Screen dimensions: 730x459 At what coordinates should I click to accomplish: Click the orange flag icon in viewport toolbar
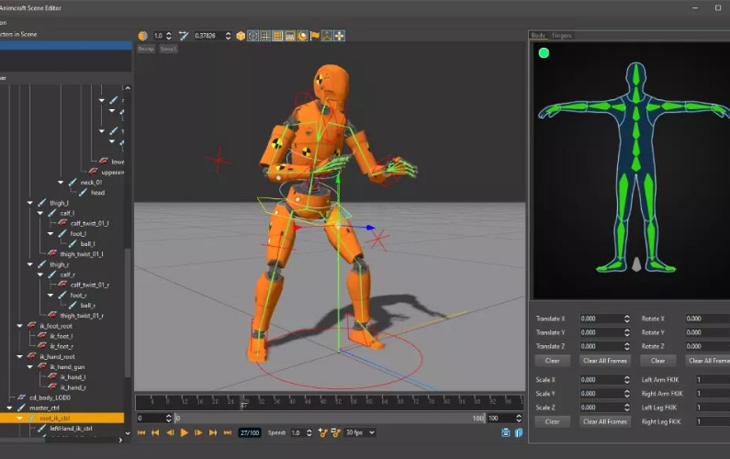[315, 36]
